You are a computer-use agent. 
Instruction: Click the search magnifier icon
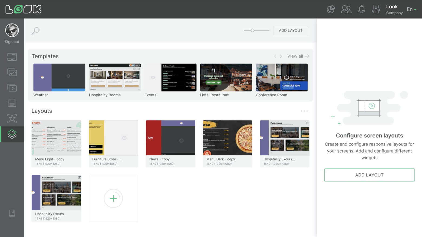35,31
